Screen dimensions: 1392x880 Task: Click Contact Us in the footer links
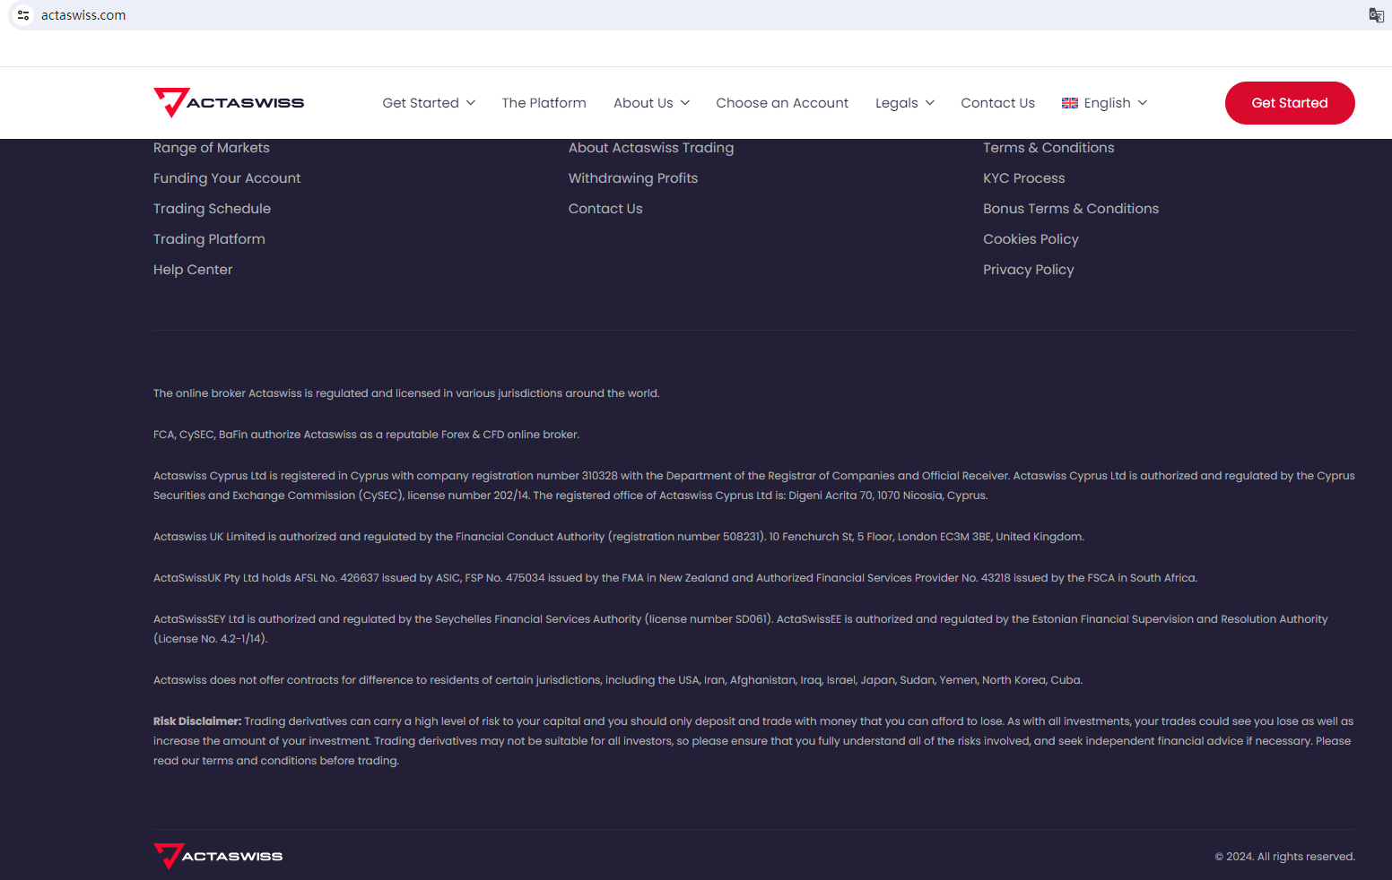605,209
